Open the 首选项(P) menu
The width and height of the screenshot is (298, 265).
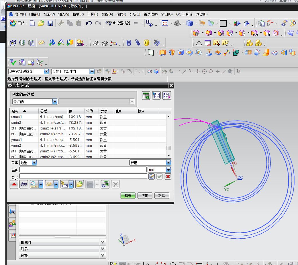pyautogui.click(x=150, y=14)
